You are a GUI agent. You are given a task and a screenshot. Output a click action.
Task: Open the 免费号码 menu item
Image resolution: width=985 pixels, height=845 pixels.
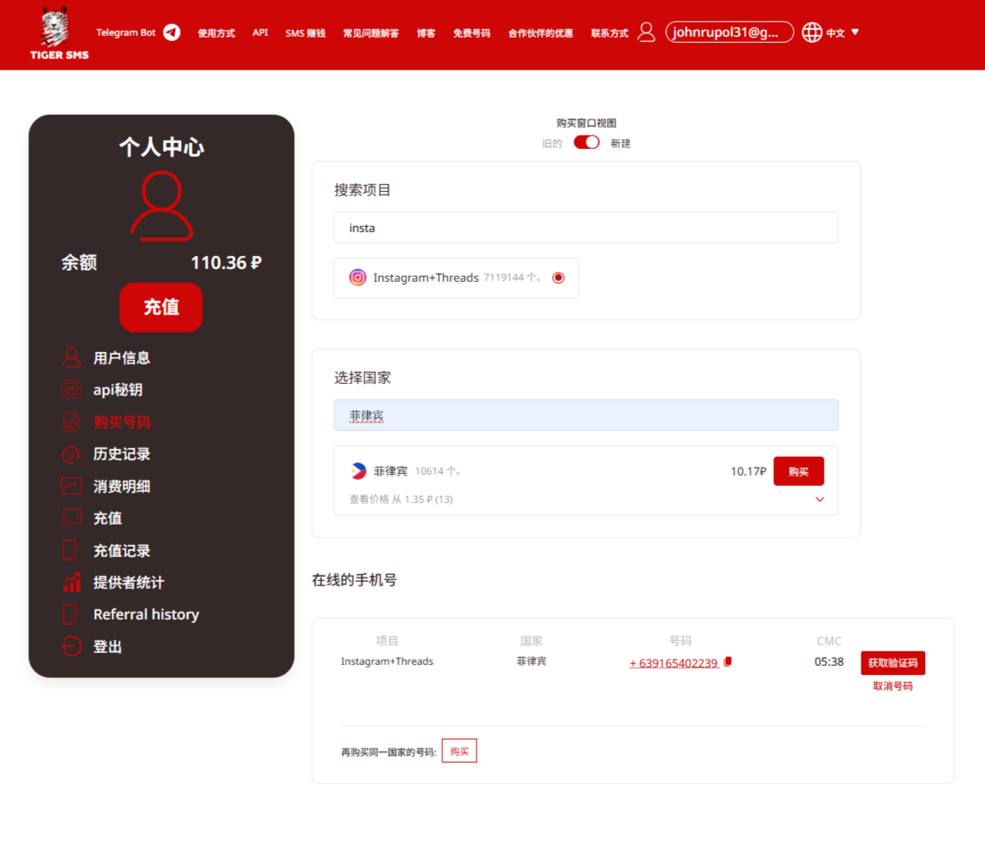(471, 33)
